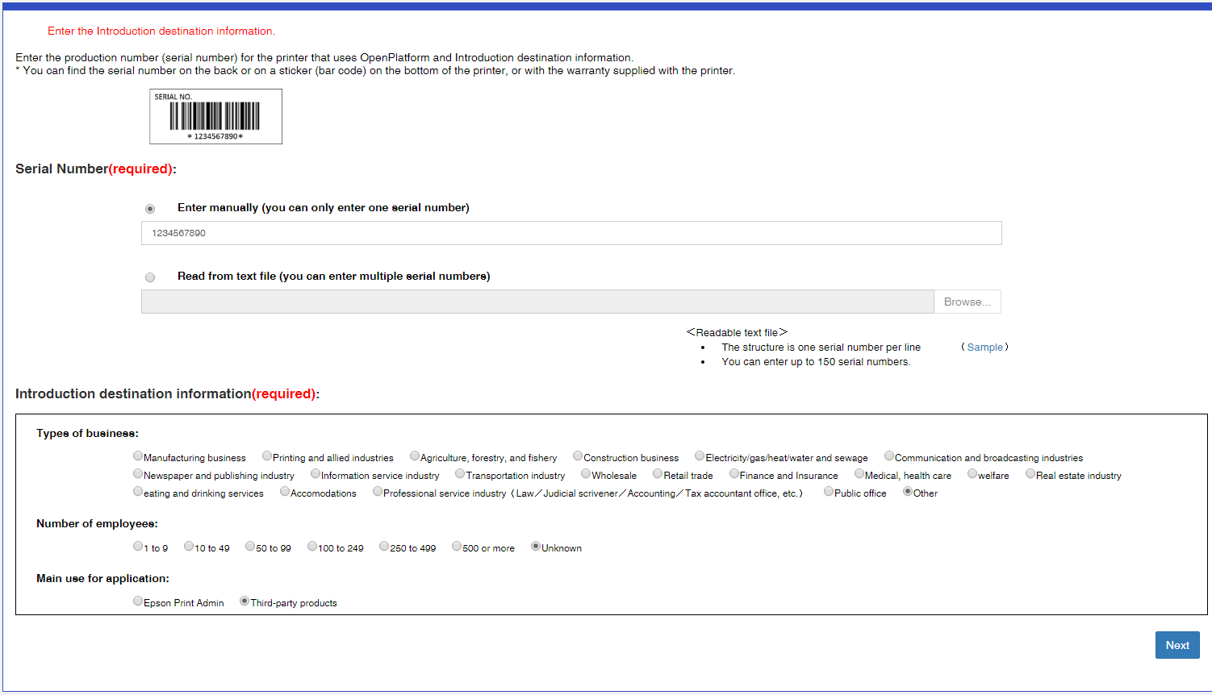The width and height of the screenshot is (1212, 695).
Task: Open the Sample text file link
Action: click(985, 347)
